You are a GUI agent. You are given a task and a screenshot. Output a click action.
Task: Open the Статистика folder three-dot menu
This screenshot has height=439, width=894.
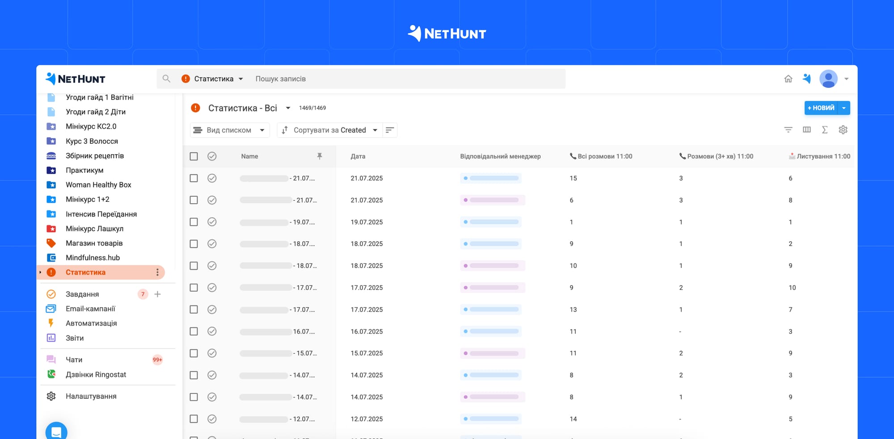pos(157,272)
